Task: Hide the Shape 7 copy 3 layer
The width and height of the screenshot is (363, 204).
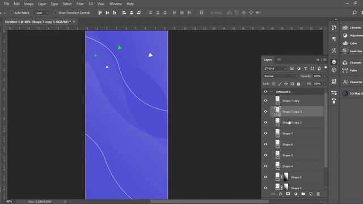Action: click(265, 112)
